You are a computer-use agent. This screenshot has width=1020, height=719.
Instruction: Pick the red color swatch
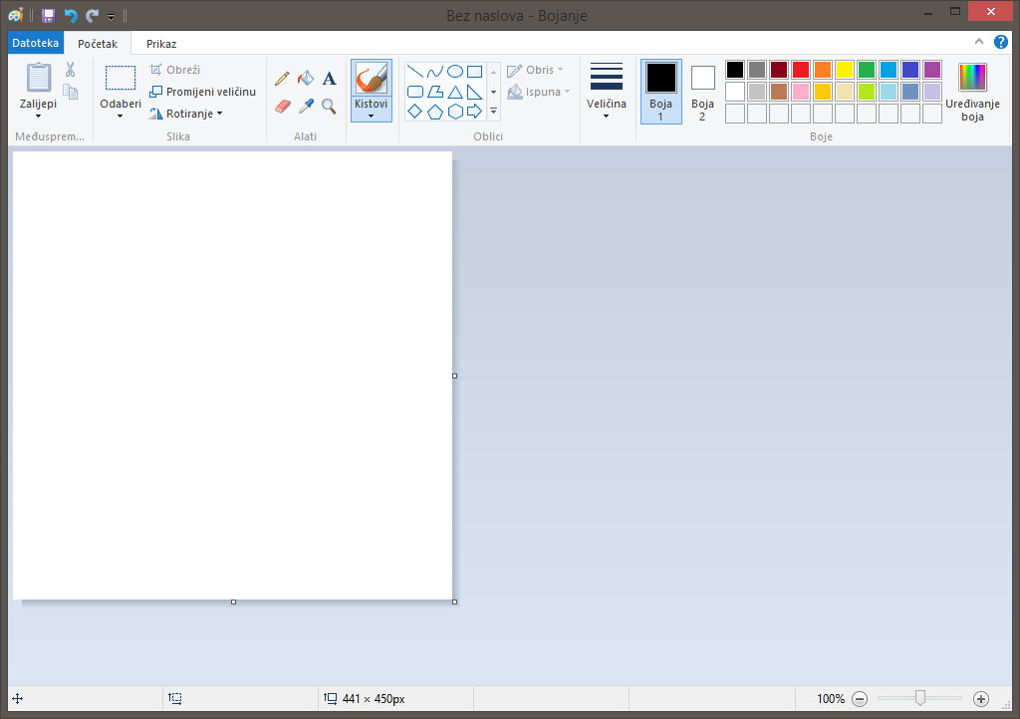[x=801, y=70]
